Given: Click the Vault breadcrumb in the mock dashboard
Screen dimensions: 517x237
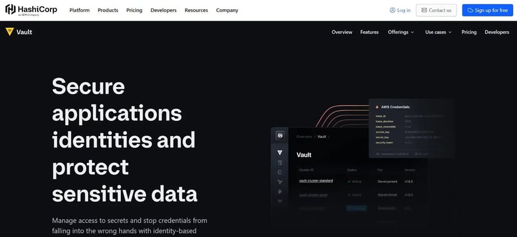Looking at the screenshot, I should pyautogui.click(x=322, y=137).
